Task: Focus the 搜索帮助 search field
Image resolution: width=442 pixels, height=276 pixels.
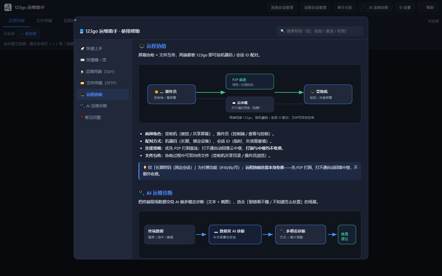Action: point(320,31)
